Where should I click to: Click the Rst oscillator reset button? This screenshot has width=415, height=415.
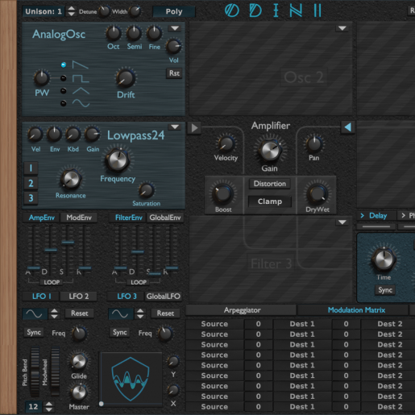174,73
